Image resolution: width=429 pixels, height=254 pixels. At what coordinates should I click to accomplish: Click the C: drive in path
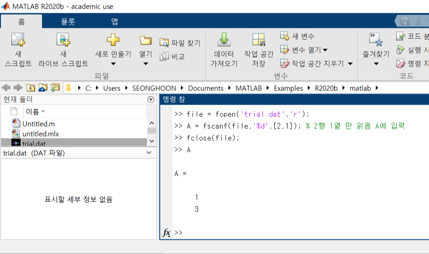[88, 88]
